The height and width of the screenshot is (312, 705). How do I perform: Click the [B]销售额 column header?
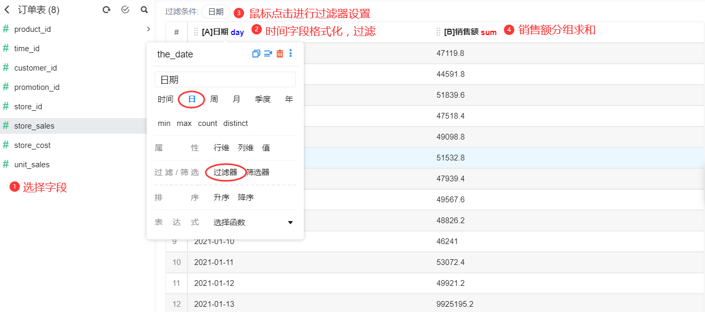pyautogui.click(x=461, y=32)
